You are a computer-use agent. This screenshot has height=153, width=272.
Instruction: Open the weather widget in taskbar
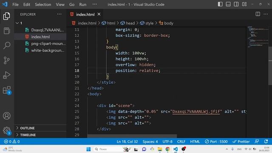[x=12, y=149]
